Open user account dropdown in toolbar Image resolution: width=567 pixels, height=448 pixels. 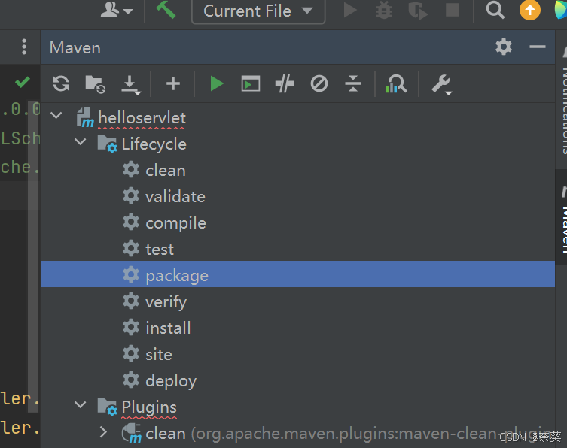click(116, 11)
